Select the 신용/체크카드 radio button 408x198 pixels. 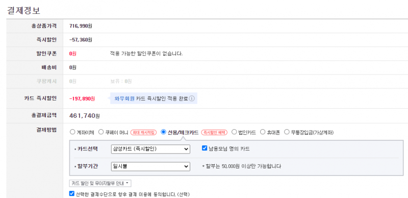click(x=163, y=132)
